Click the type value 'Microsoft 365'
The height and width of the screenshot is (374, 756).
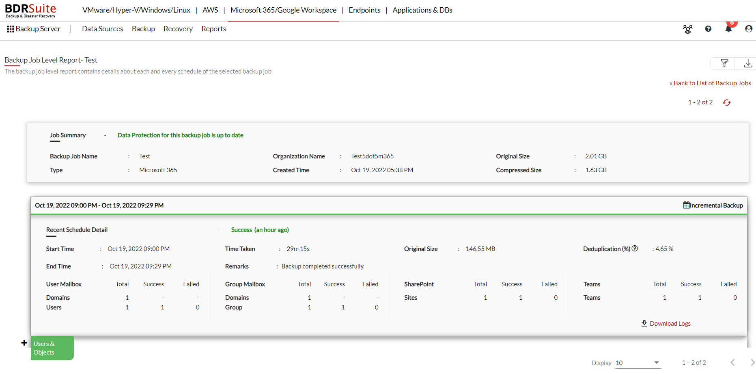[x=158, y=170]
